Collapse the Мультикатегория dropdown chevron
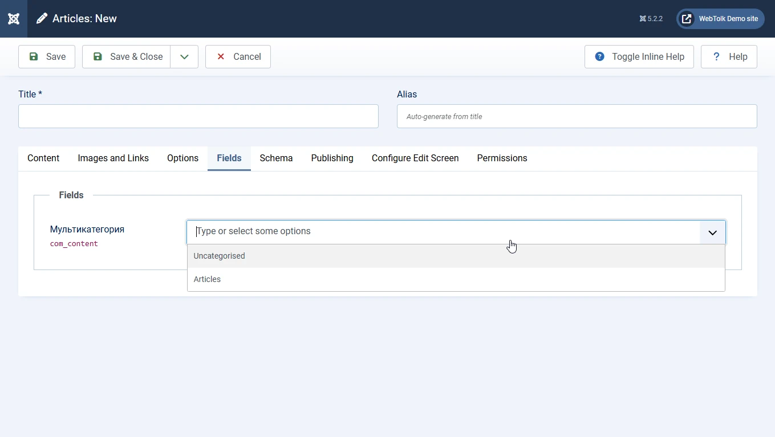The image size is (775, 437). pyautogui.click(x=713, y=232)
